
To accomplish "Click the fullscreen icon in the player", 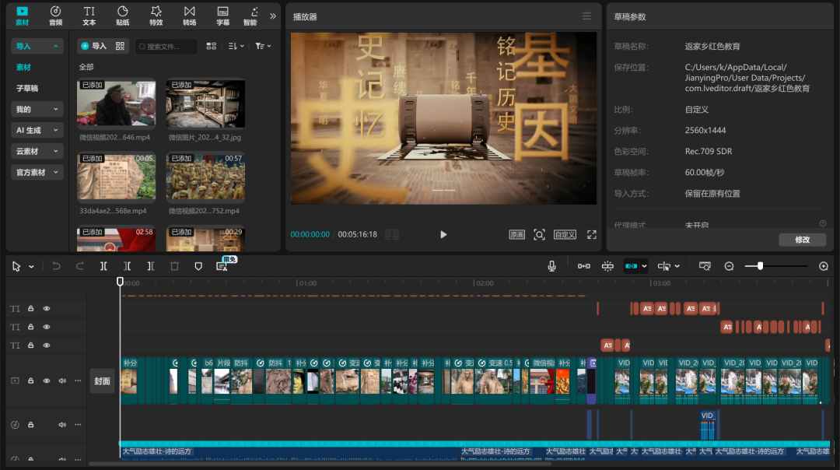I will click(x=591, y=234).
